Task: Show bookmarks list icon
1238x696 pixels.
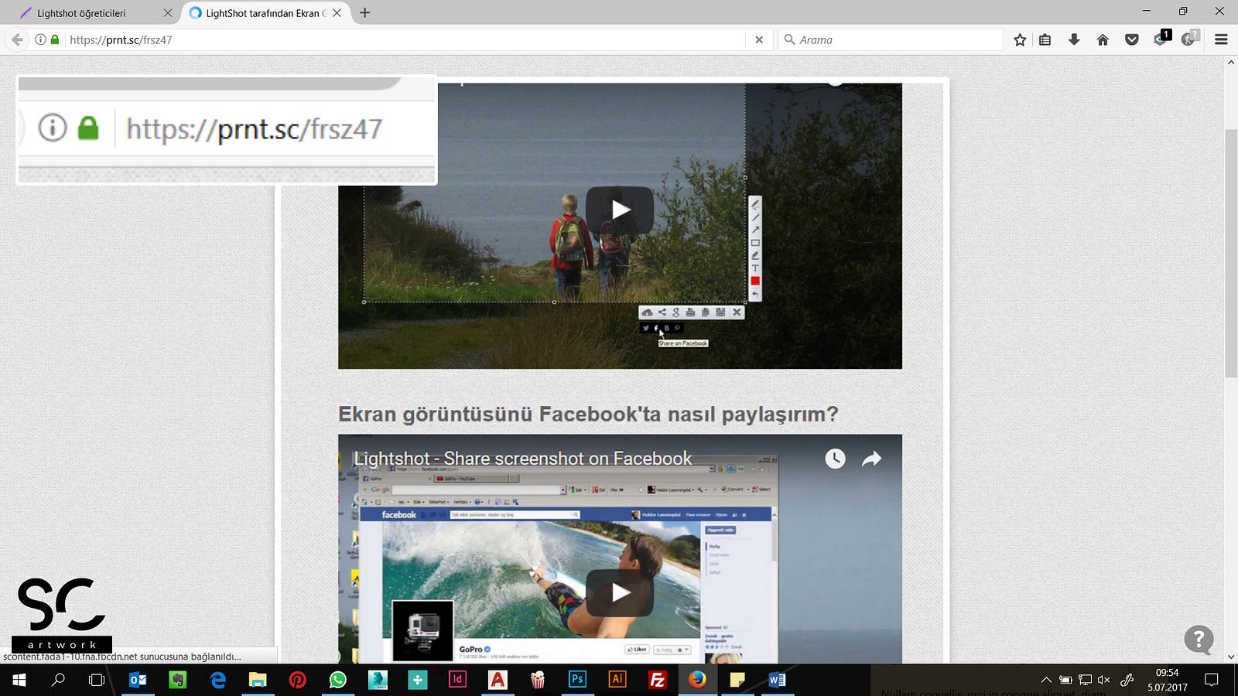Action: 1045,39
